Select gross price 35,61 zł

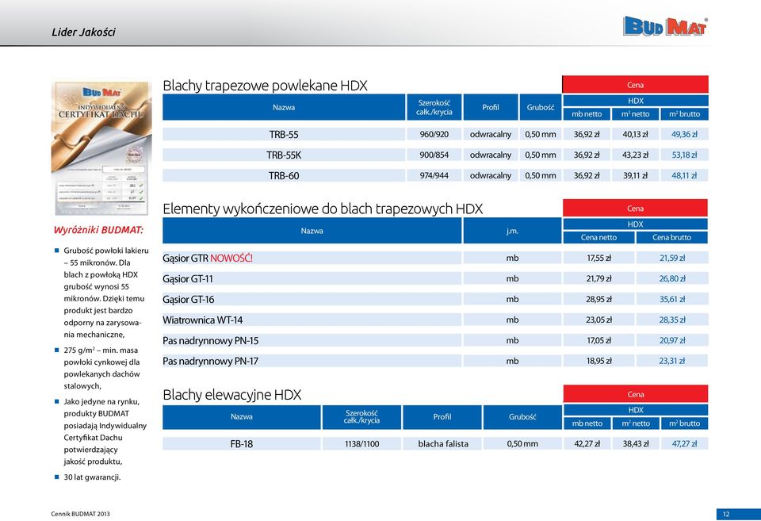672,300
